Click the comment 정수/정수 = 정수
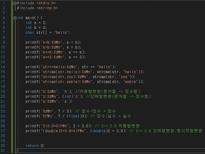Screen dimensions: 205x154 96,111
